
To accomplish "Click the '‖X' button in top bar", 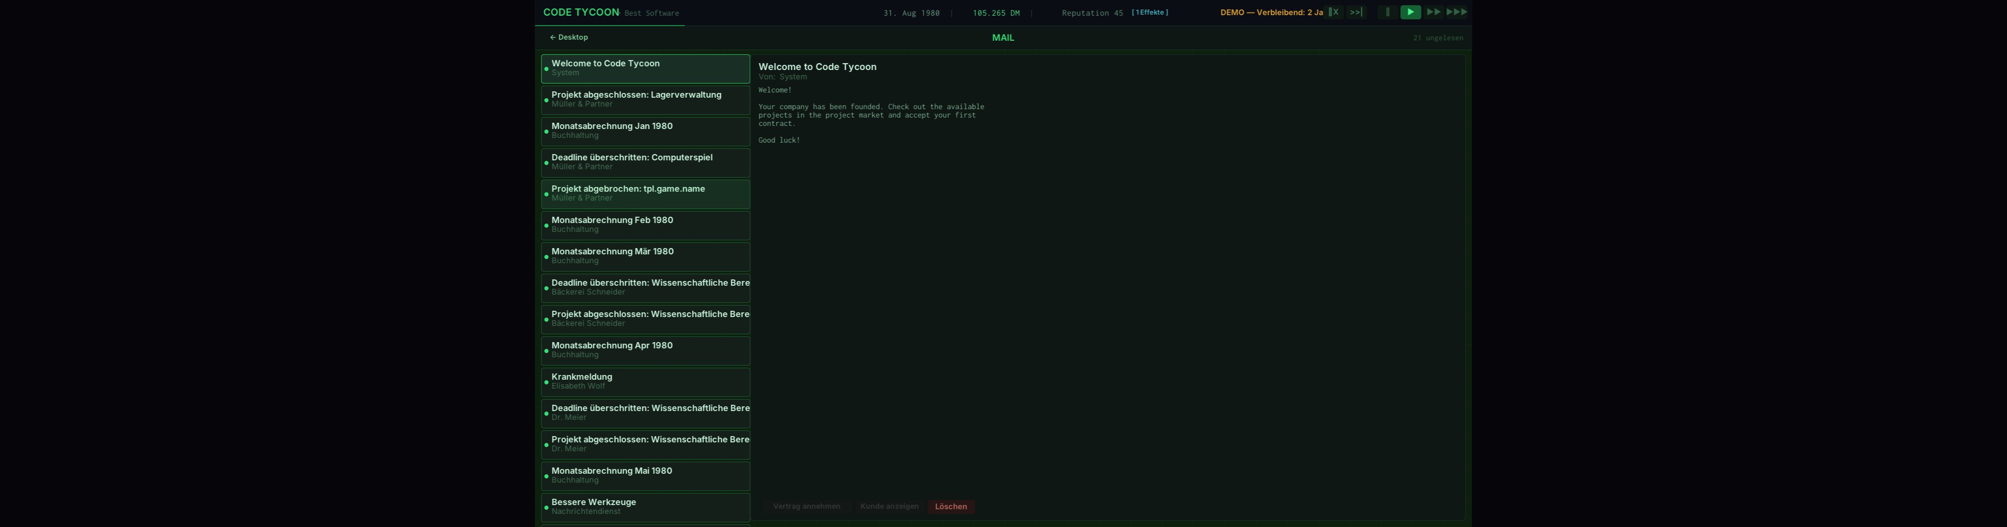I will pyautogui.click(x=1334, y=13).
